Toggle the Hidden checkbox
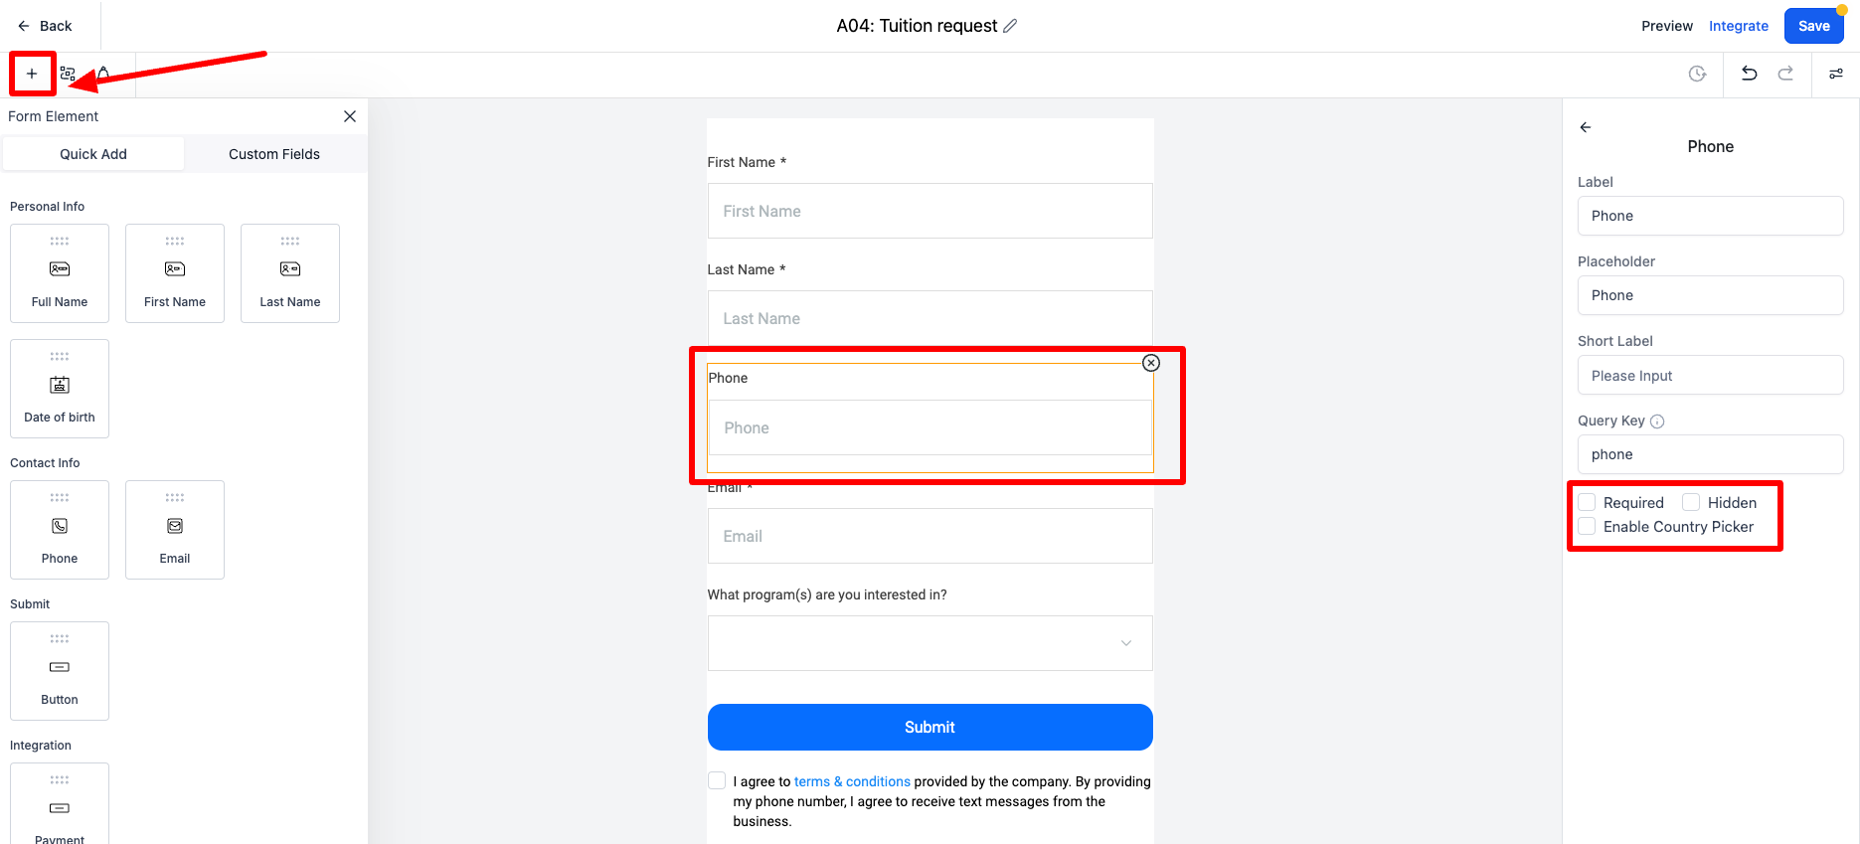 pyautogui.click(x=1691, y=502)
